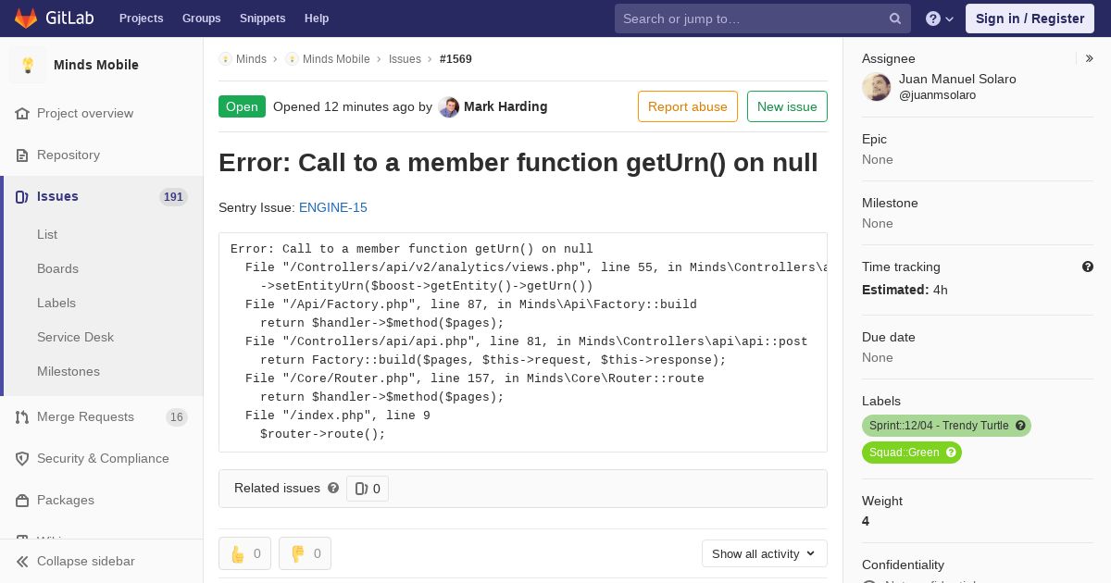
Task: Click Minds Mobile icon in breadcrumb
Action: point(292,58)
